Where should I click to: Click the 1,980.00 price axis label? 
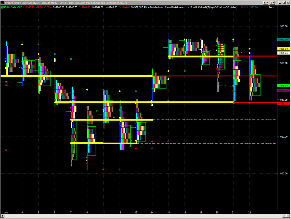283,26
